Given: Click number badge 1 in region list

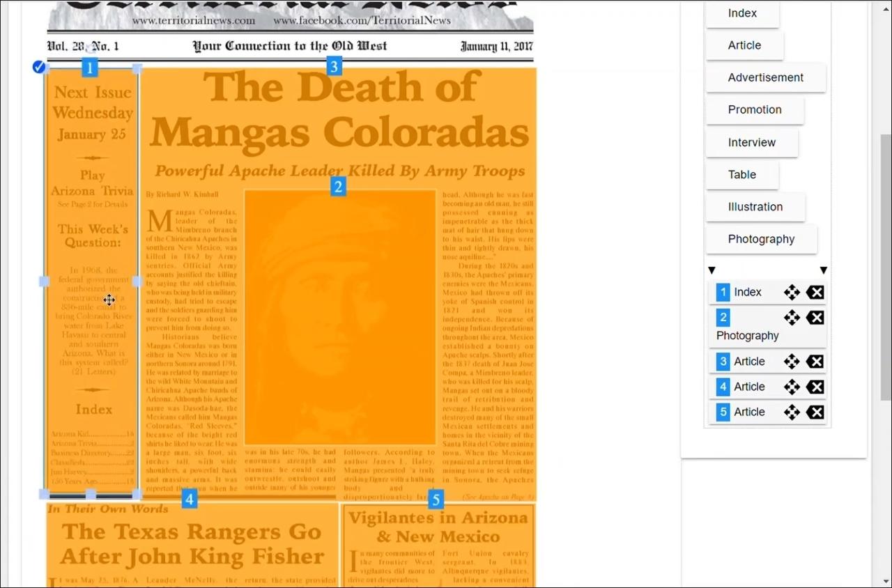Looking at the screenshot, I should [723, 292].
